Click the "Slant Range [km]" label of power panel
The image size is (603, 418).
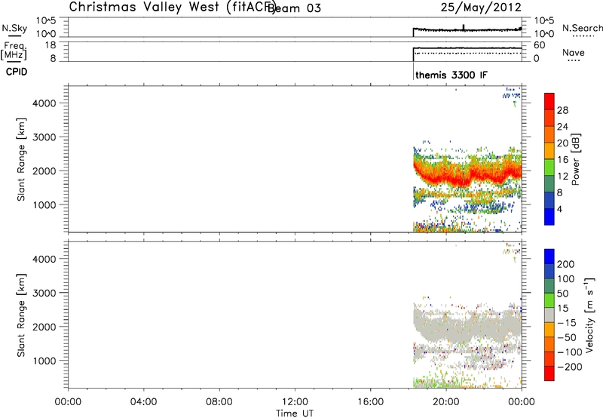(x=21, y=159)
